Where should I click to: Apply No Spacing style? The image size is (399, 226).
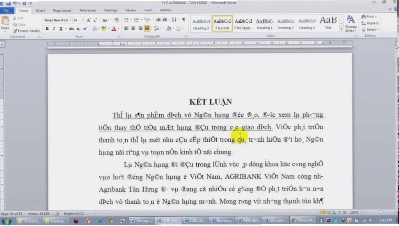click(x=243, y=24)
